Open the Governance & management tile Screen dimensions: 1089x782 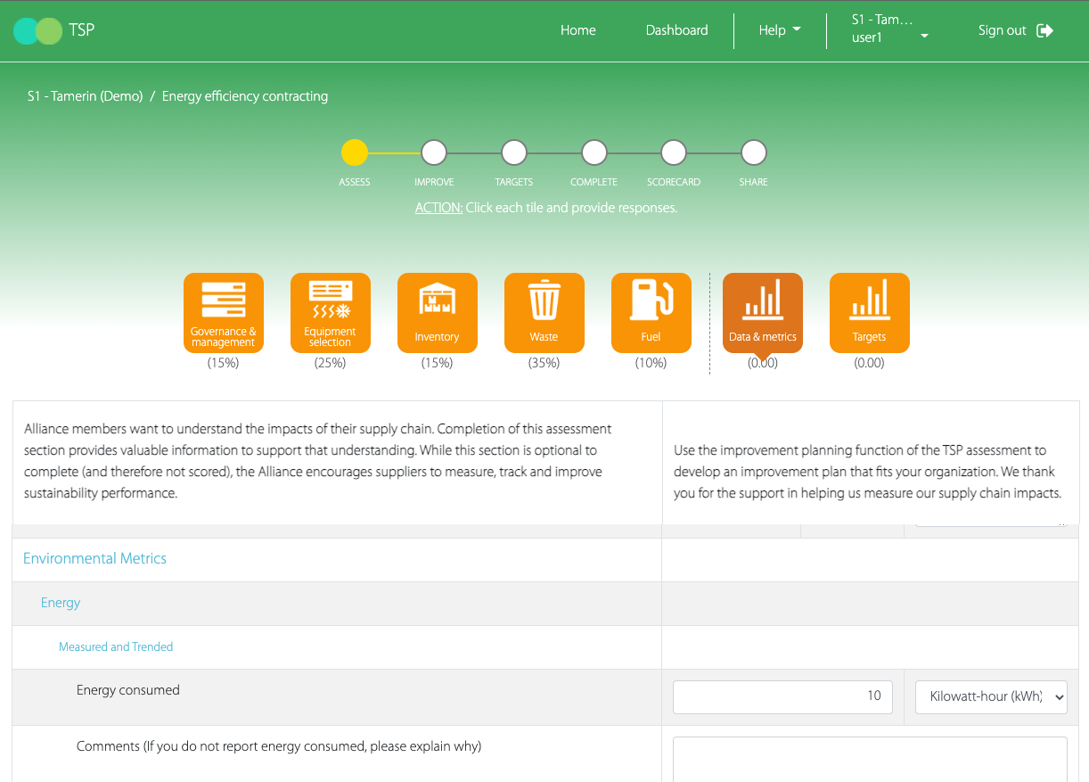(223, 312)
